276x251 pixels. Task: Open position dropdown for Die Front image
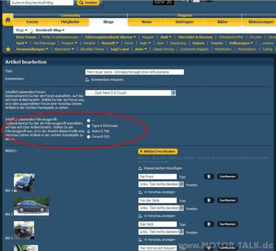[x=161, y=184]
